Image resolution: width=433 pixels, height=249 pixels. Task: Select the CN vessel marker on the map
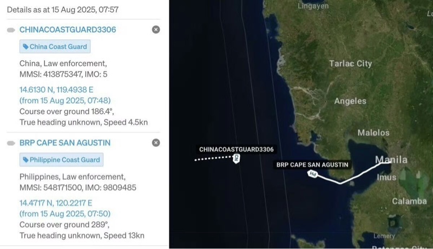237,159
